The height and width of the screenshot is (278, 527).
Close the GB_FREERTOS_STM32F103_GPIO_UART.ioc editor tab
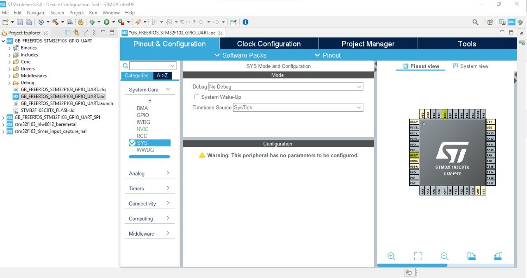pos(220,33)
